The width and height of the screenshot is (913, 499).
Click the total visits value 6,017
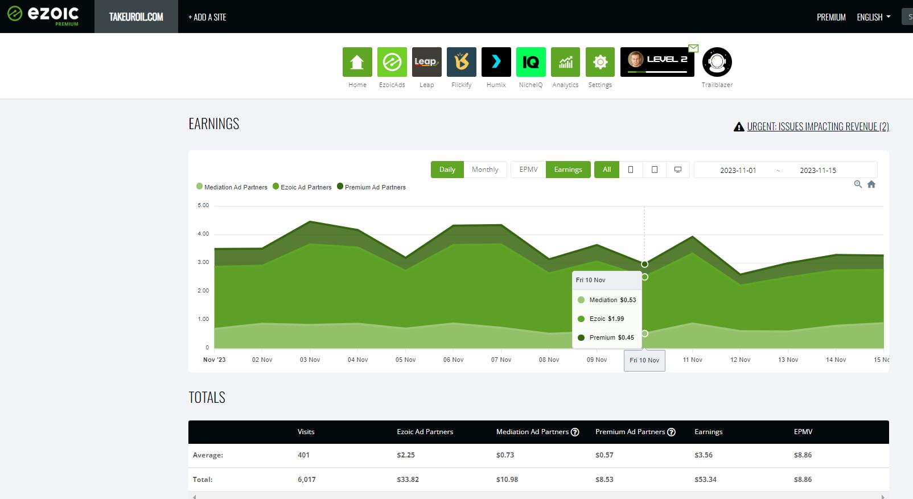point(306,480)
